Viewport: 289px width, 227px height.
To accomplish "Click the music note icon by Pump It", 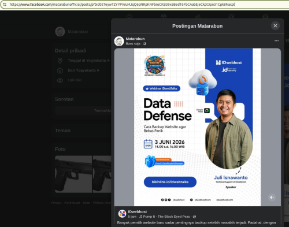I will click(140, 217).
